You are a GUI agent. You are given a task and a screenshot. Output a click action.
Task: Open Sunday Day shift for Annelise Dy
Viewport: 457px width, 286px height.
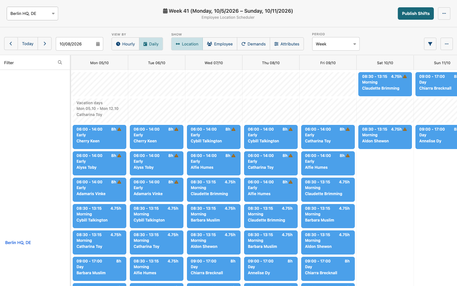(x=436, y=137)
